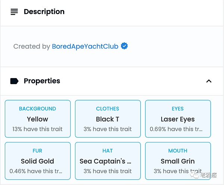Click the Properties tag icon
The width and height of the screenshot is (224, 185).
(x=14, y=81)
